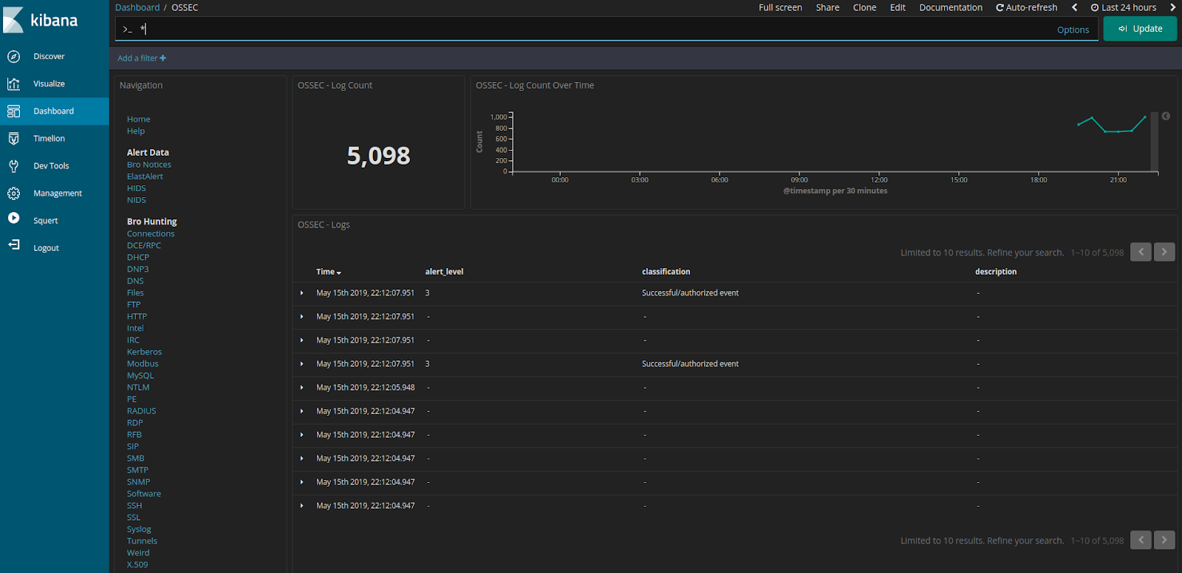Viewport: 1182px width, 573px height.
Task: Go to previous page at bottom of logs
Action: click(x=1141, y=540)
